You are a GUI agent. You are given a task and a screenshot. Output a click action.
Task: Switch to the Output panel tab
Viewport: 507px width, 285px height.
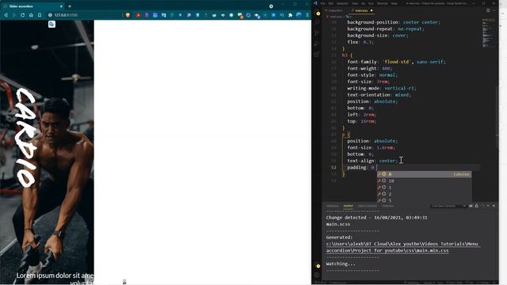click(349, 206)
